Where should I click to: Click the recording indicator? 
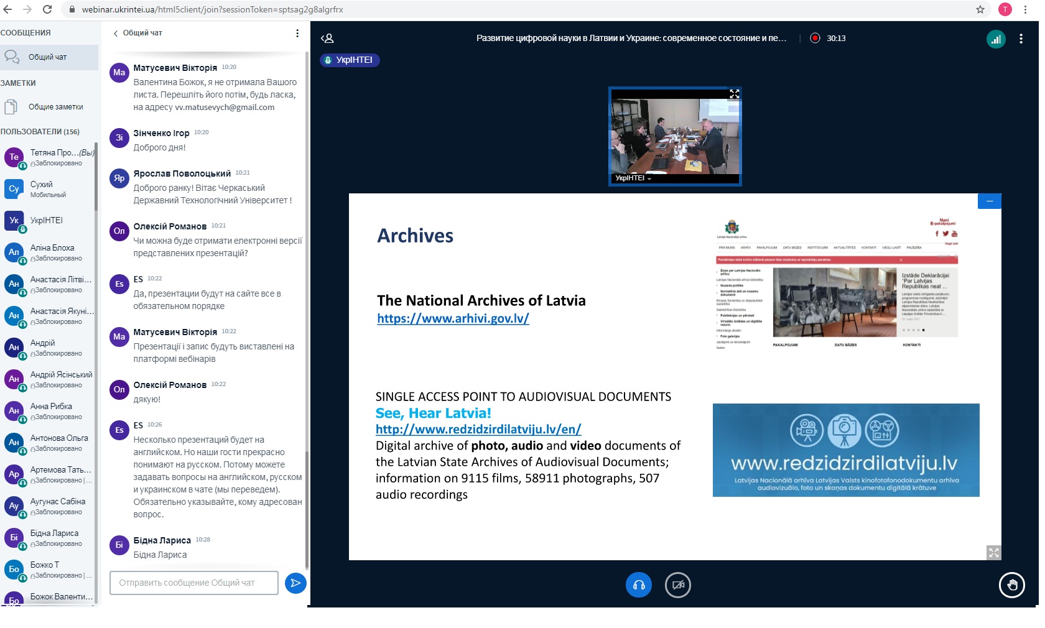coord(815,38)
